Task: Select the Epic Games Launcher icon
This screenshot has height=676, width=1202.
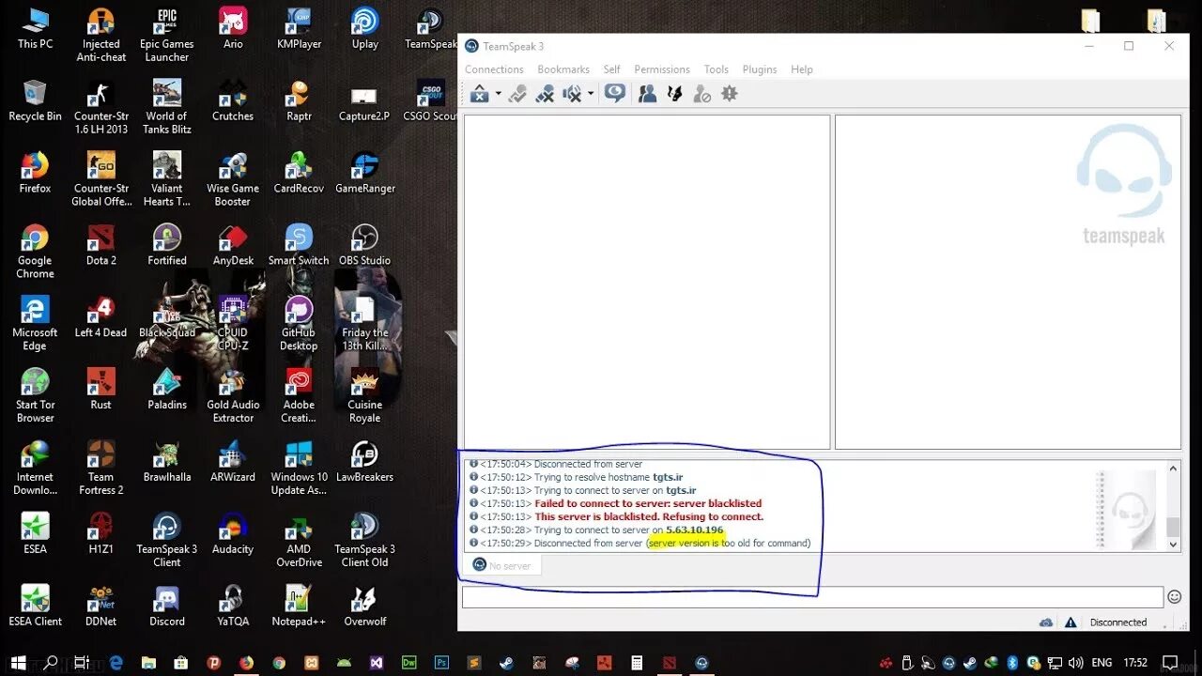Action: pyautogui.click(x=167, y=36)
